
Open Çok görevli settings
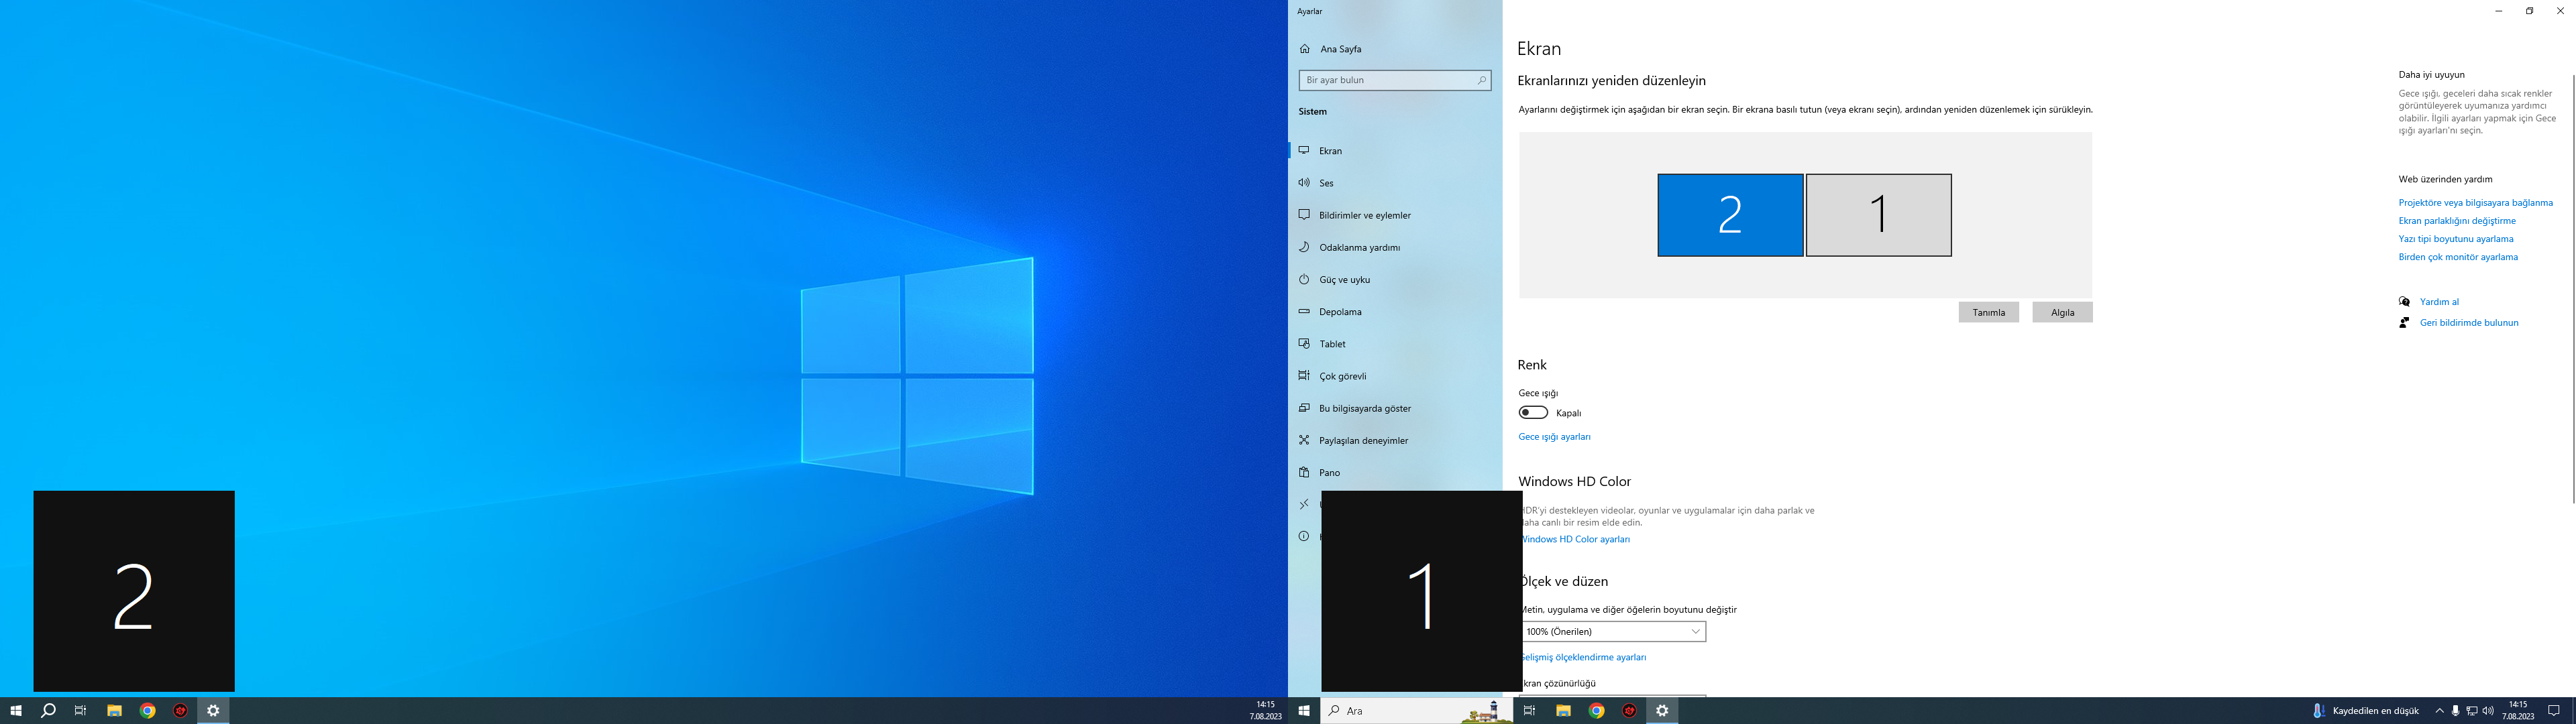point(1394,376)
